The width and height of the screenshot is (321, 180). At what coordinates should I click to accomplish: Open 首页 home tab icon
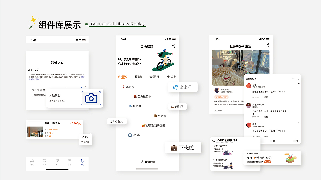point(32,161)
